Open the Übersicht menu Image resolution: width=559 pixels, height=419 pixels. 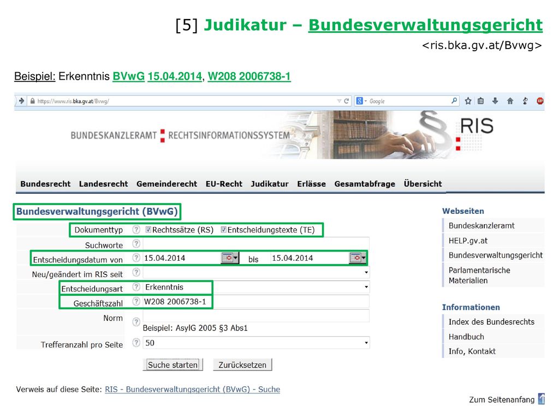(x=423, y=184)
